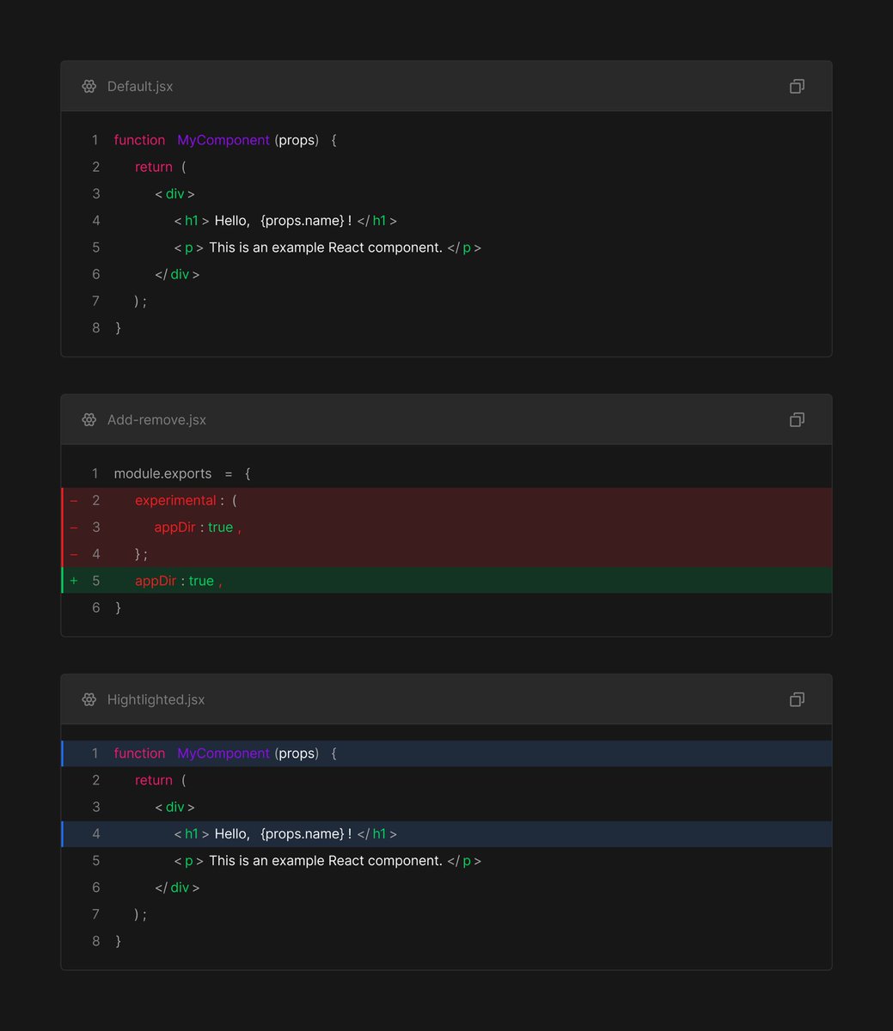Copy code from Hightlighted.jsx block

click(797, 699)
